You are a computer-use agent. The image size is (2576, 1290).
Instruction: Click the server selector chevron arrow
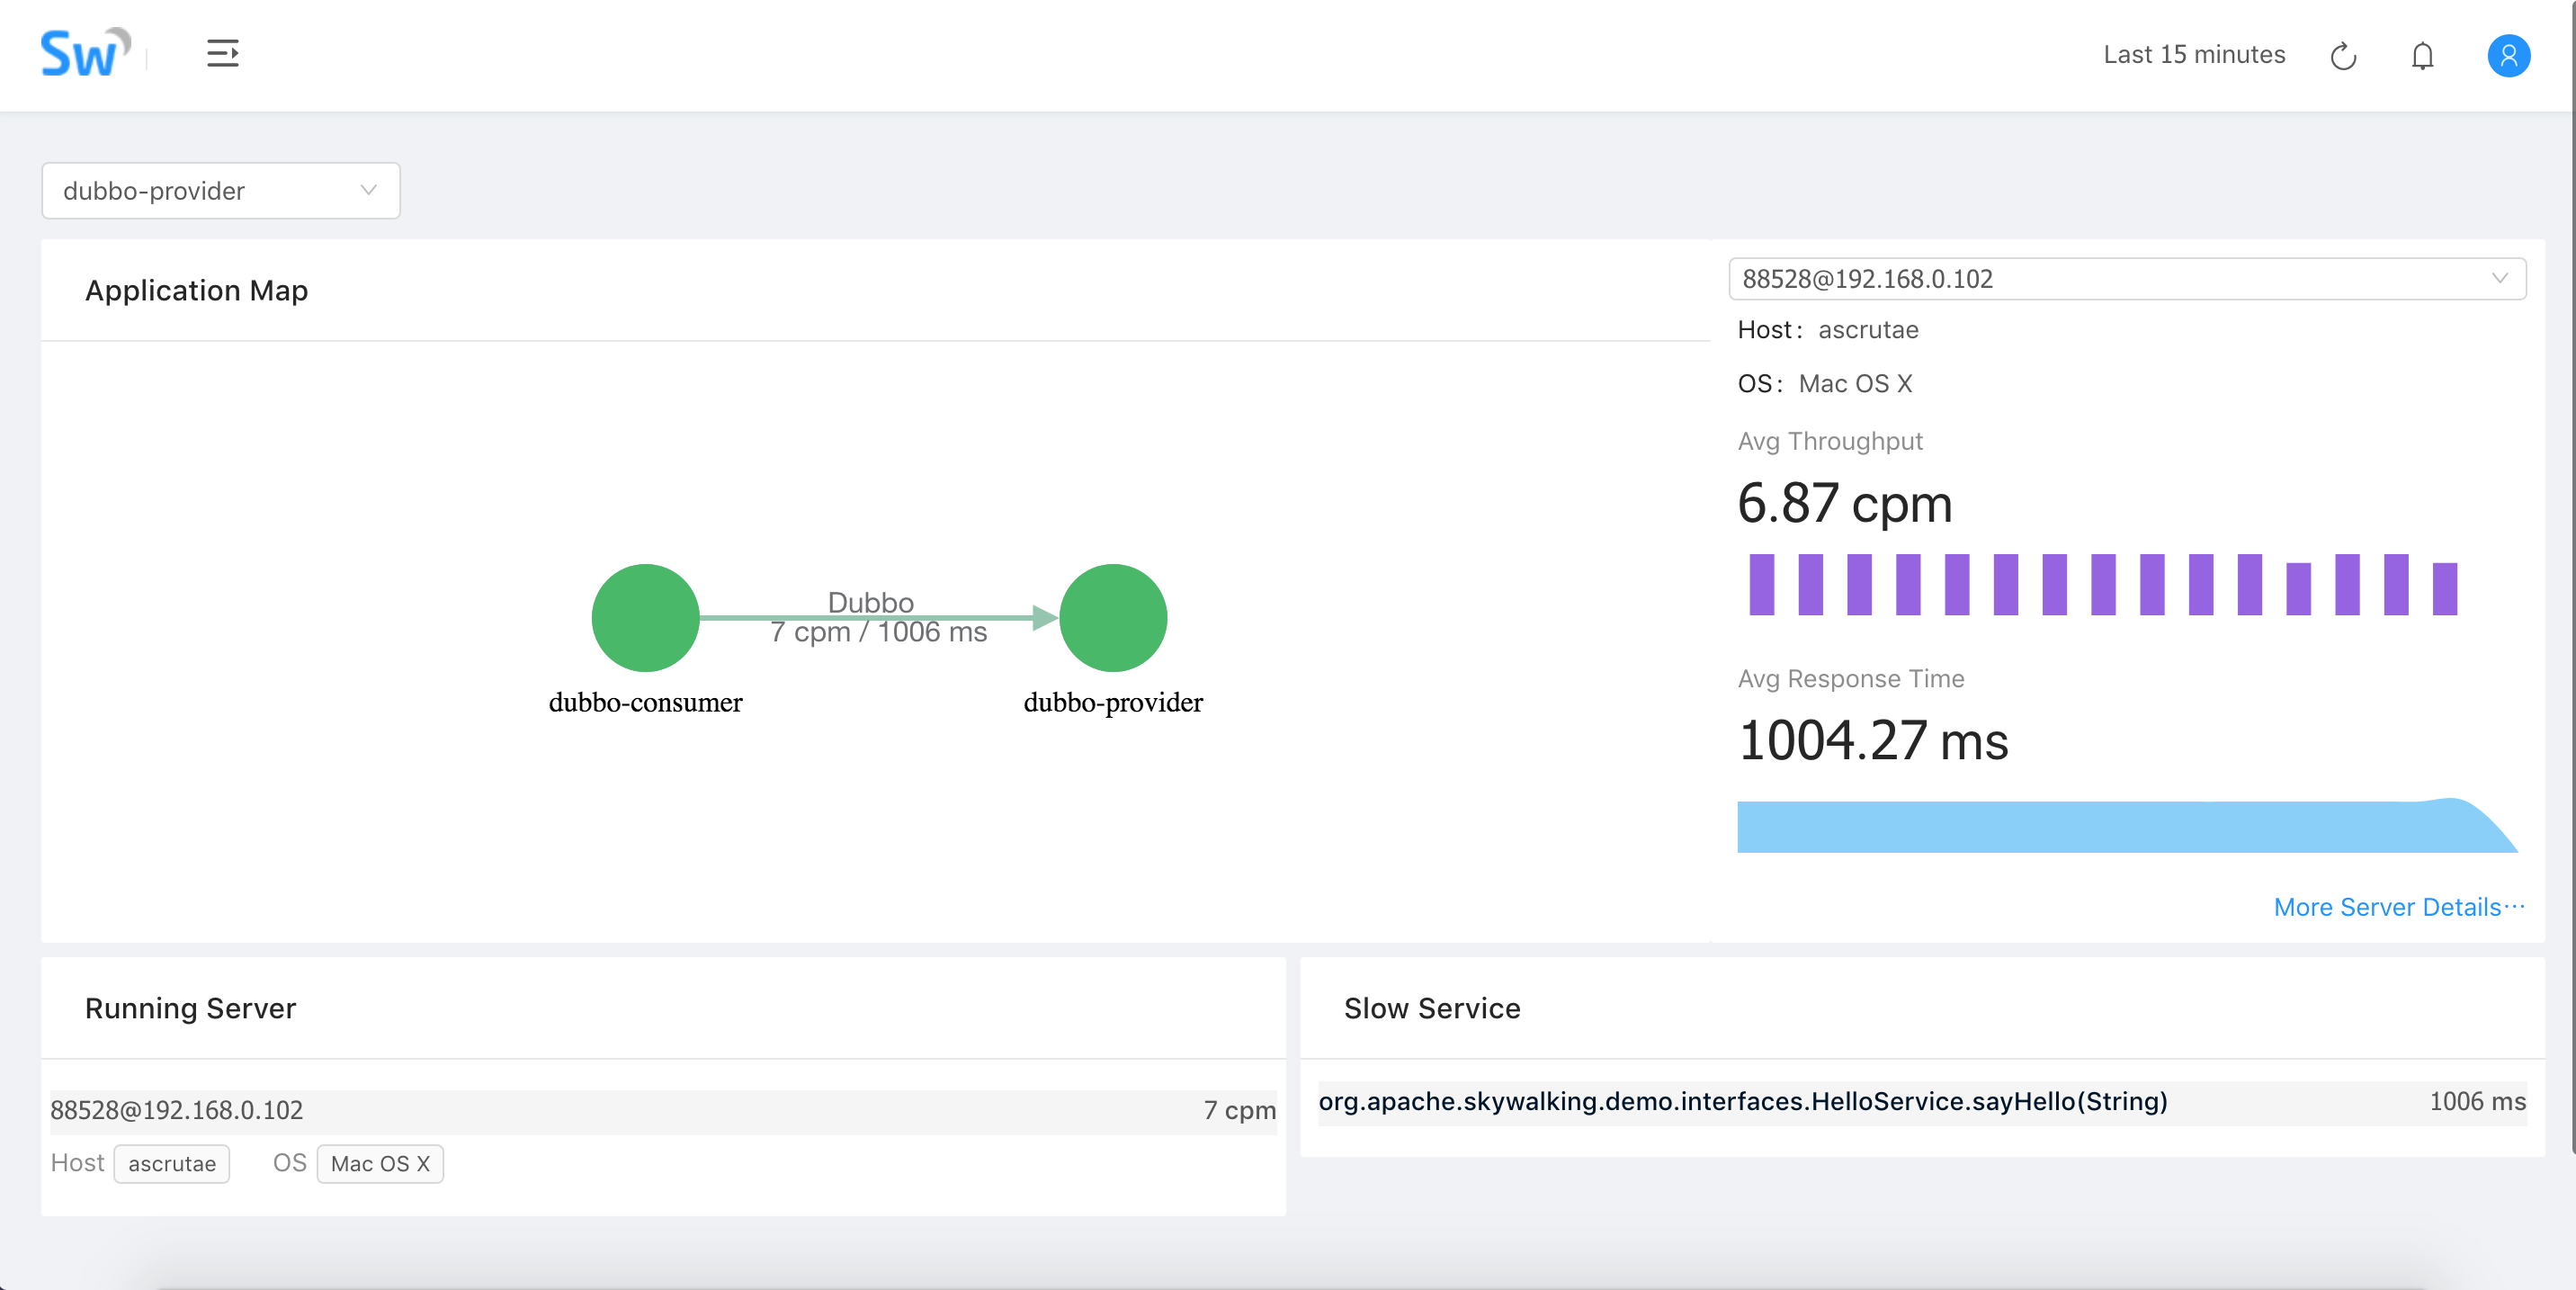tap(2499, 279)
